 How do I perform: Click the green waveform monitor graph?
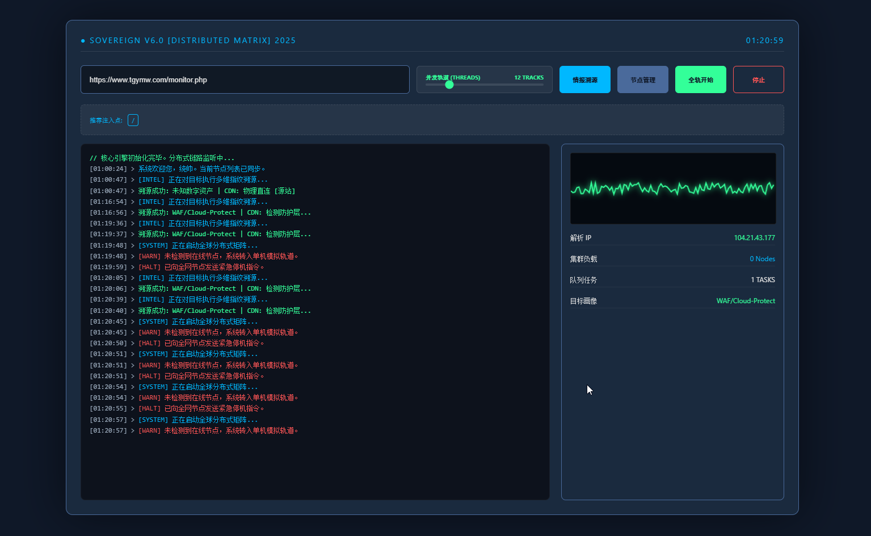click(x=672, y=188)
